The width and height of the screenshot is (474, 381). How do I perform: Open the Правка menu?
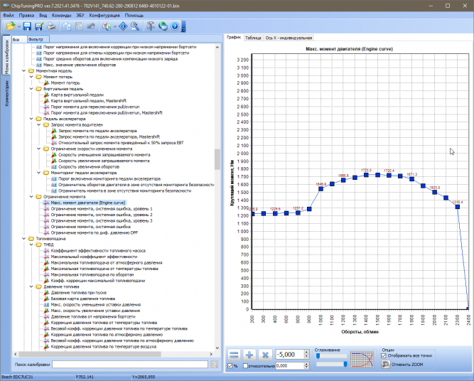click(x=26, y=15)
